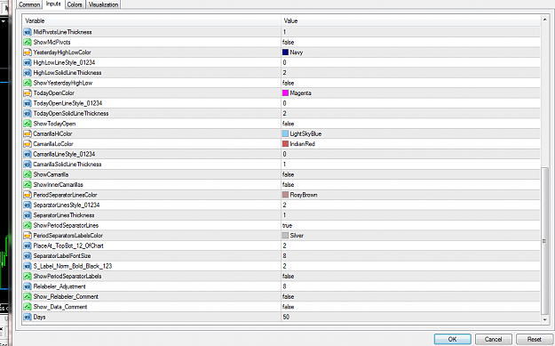Click the scrollbar up arrow

click(544, 20)
